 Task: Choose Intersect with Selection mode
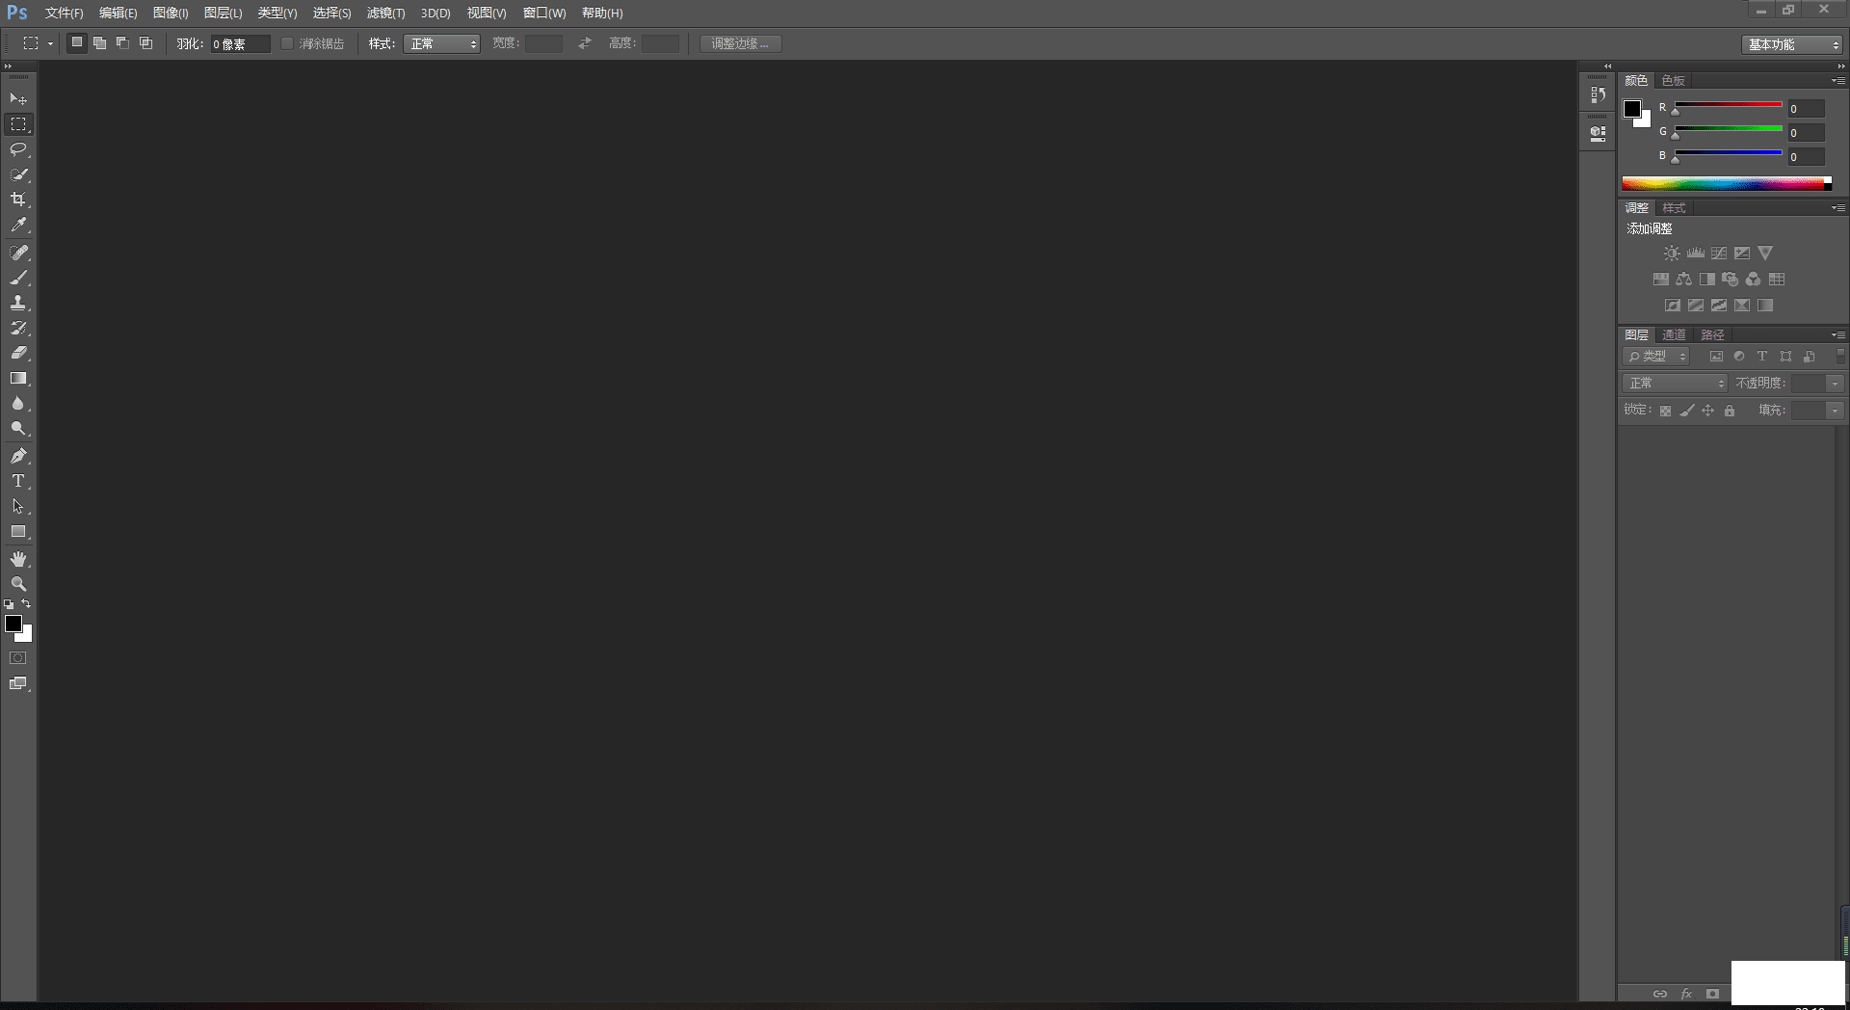pyautogui.click(x=146, y=43)
